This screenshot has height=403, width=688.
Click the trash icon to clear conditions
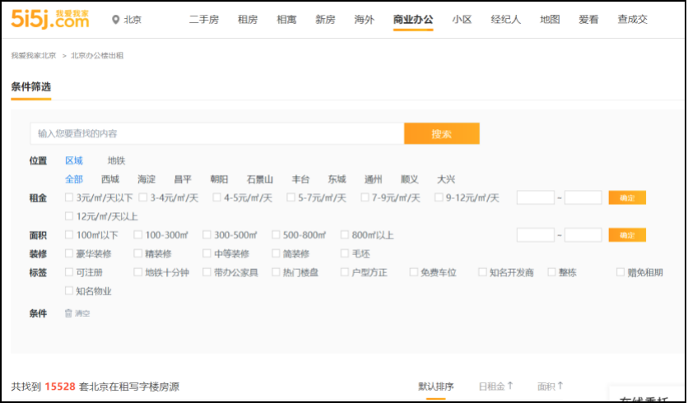pyautogui.click(x=69, y=313)
